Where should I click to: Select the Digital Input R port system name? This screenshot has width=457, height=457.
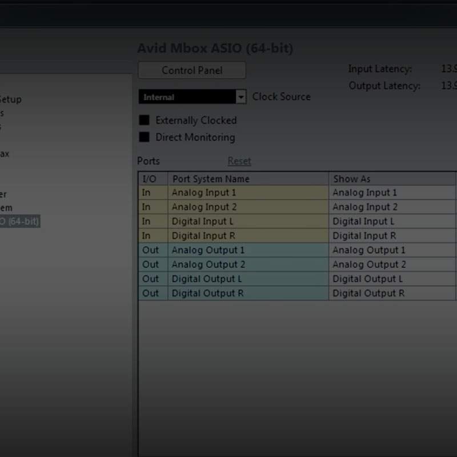[x=248, y=235]
